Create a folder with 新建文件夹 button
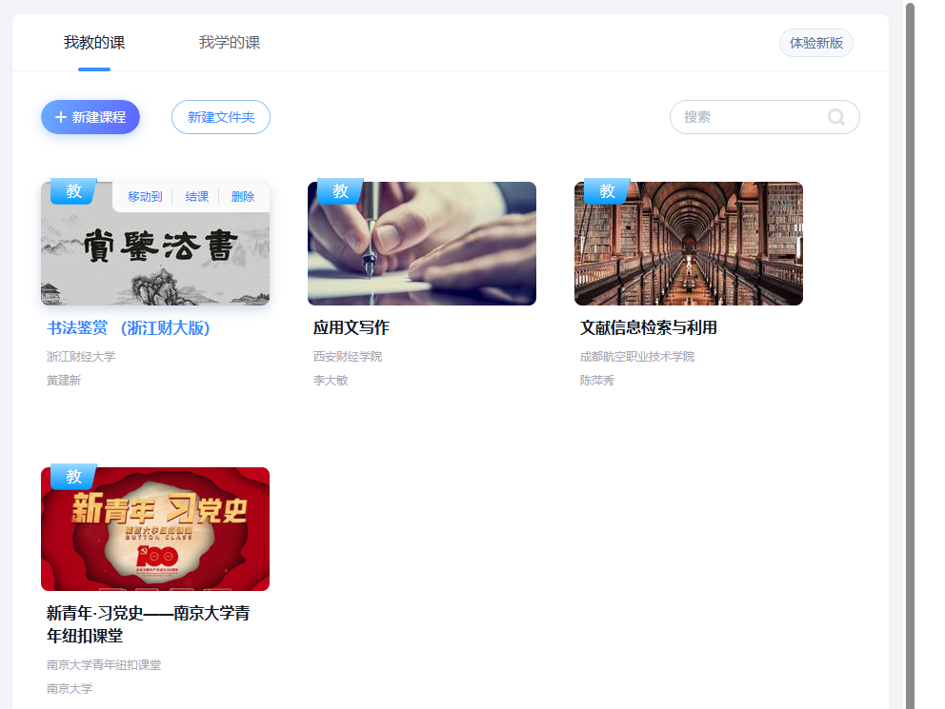The image size is (945, 709). pyautogui.click(x=221, y=117)
